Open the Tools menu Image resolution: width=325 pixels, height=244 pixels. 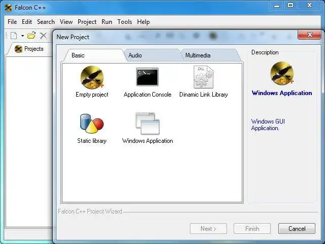124,21
